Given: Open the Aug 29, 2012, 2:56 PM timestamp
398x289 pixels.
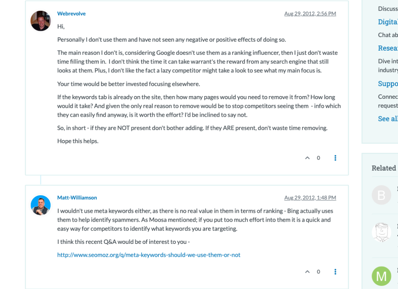Looking at the screenshot, I should [x=310, y=14].
